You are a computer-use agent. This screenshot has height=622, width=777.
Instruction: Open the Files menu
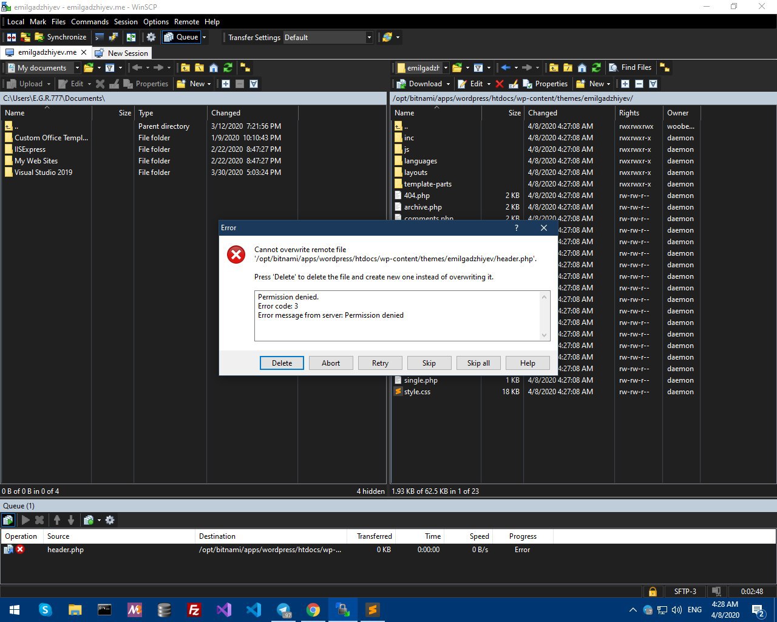click(x=58, y=21)
